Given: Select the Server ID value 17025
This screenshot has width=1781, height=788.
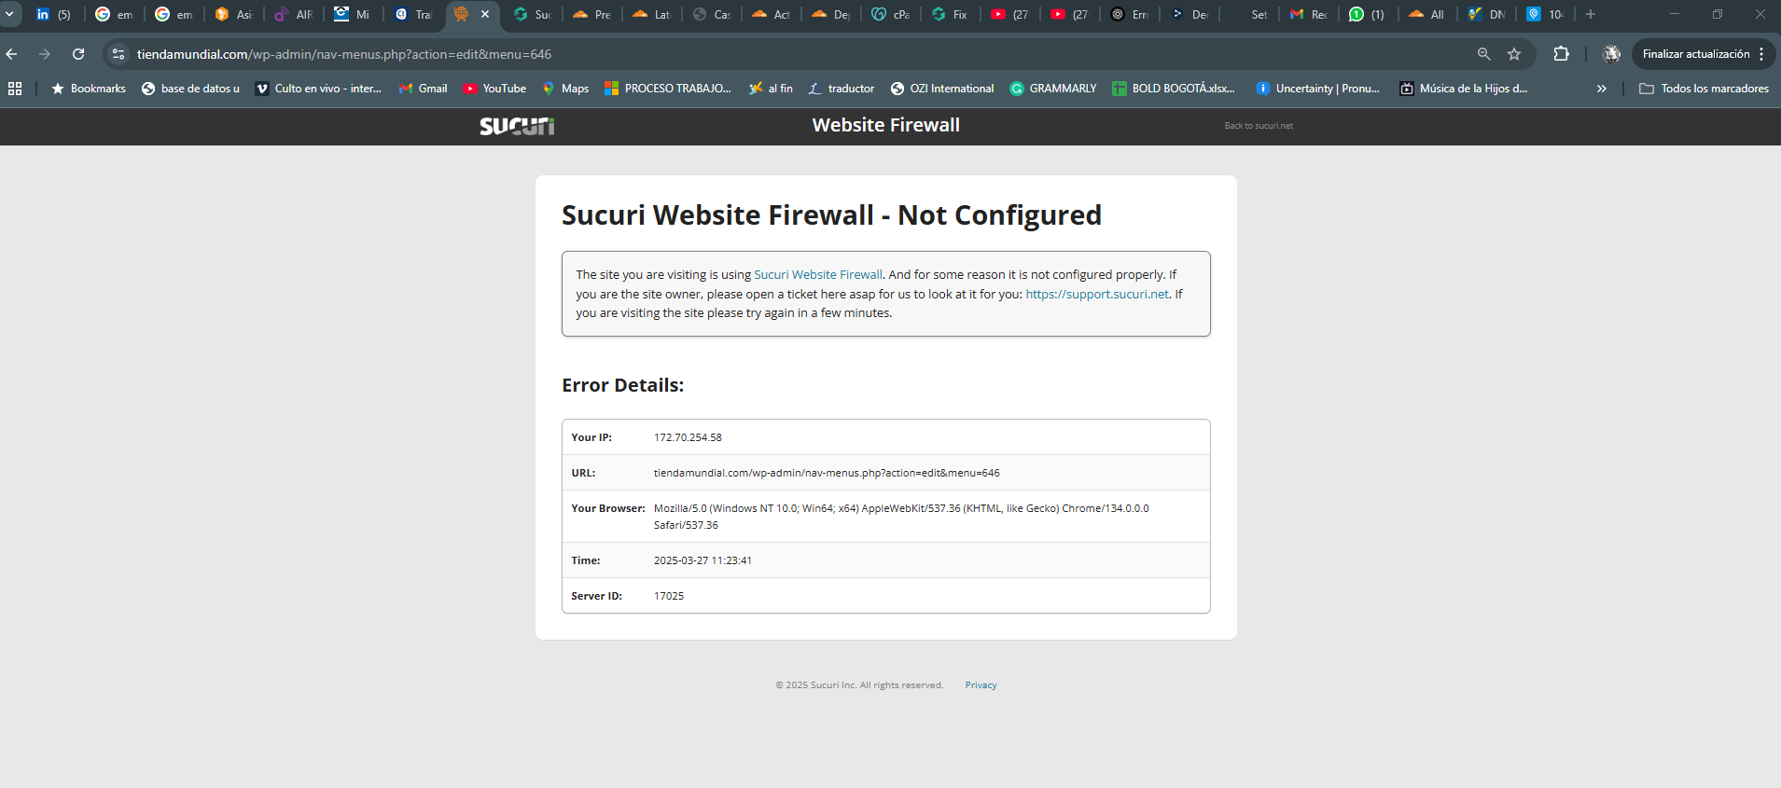Looking at the screenshot, I should (x=669, y=596).
